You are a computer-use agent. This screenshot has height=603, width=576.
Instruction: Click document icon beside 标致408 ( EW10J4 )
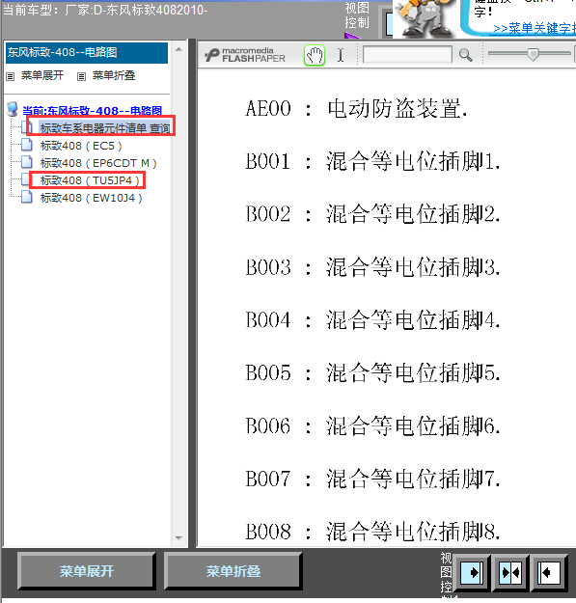click(x=26, y=197)
